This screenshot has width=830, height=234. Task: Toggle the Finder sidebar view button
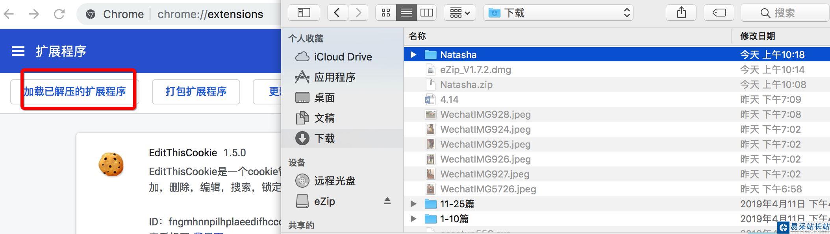pos(304,13)
